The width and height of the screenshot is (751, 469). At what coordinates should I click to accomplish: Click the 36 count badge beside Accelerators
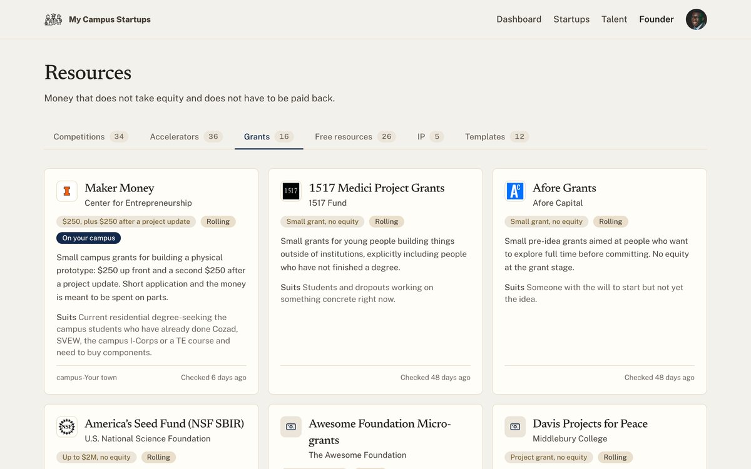(x=213, y=136)
